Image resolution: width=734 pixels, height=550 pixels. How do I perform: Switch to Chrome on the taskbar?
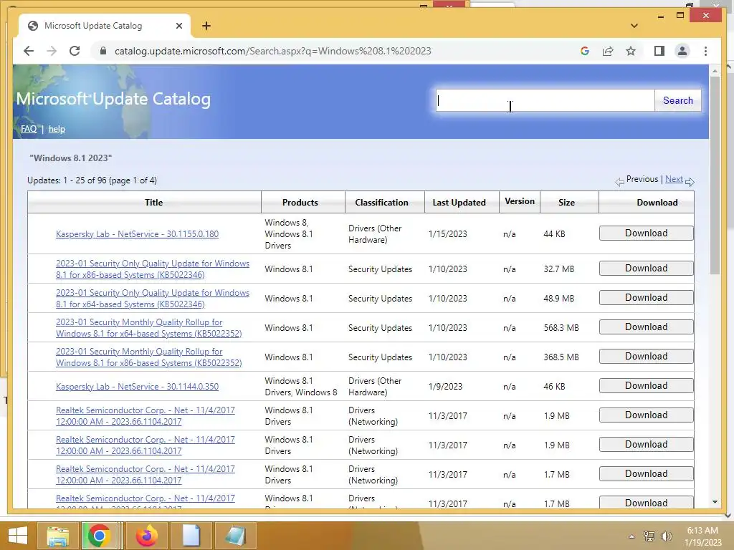point(99,536)
